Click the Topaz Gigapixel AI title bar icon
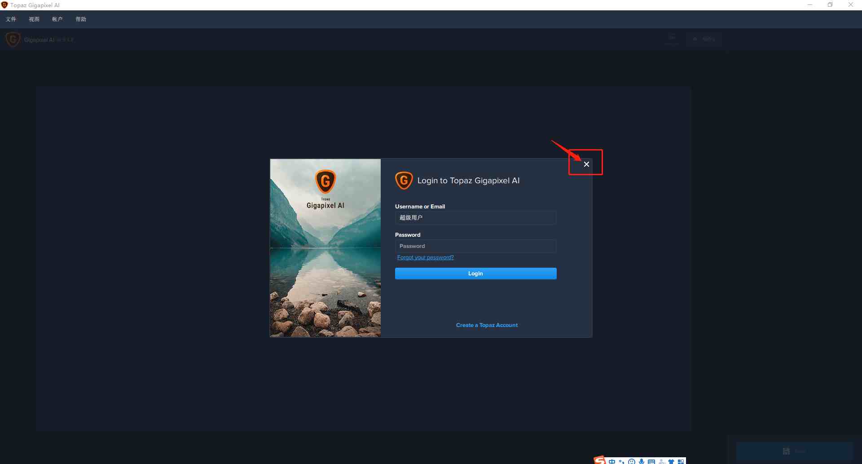Viewport: 862px width, 464px height. tap(4, 5)
